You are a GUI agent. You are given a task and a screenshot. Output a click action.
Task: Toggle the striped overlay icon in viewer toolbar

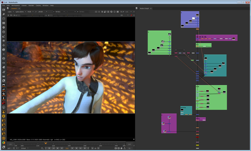[x=102, y=12]
